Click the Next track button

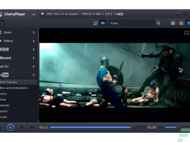(x=32, y=127)
